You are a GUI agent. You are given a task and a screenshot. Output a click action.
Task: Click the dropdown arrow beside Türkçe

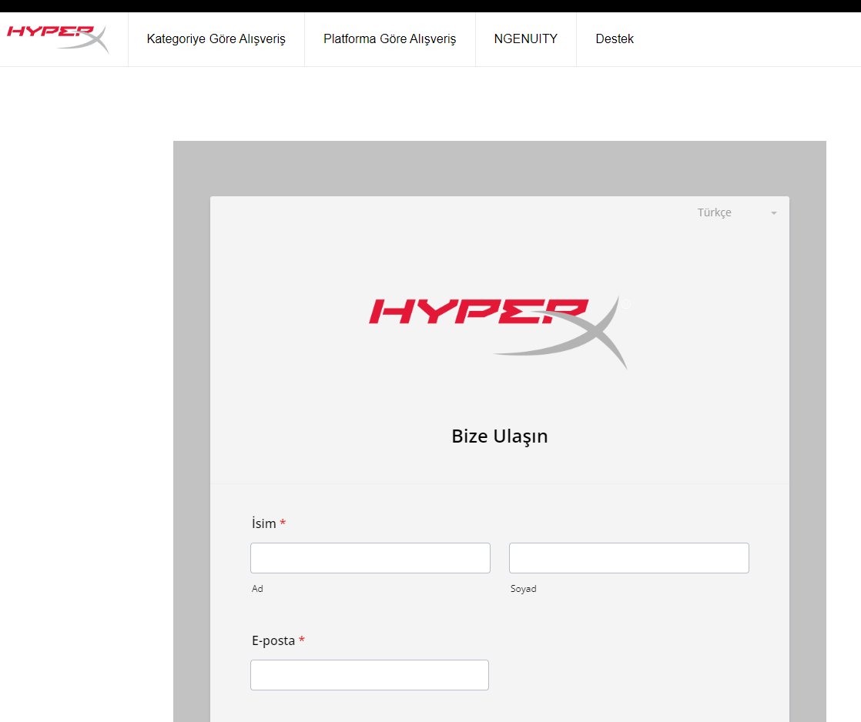pos(774,213)
